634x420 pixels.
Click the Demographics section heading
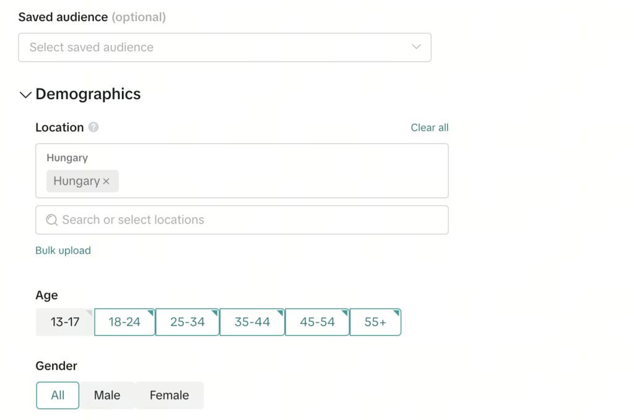(x=88, y=94)
